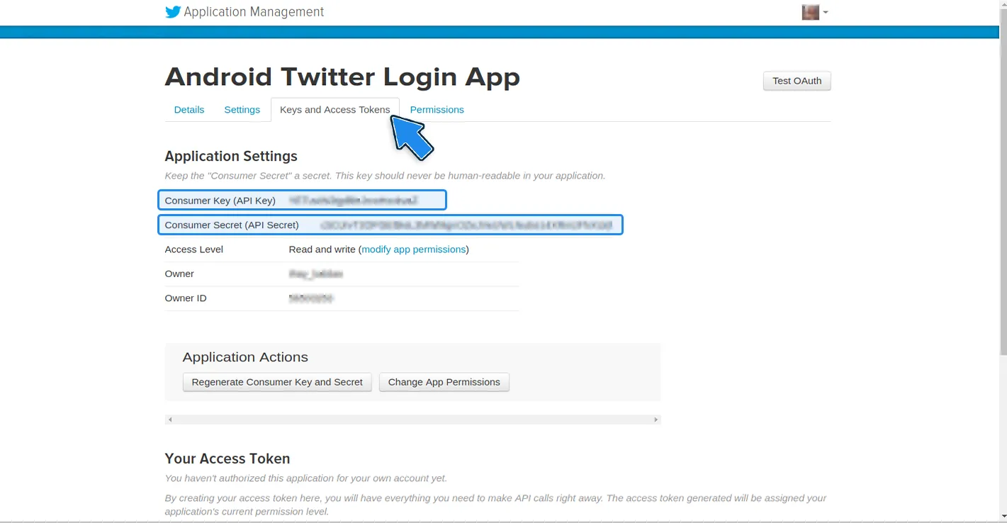The height and width of the screenshot is (523, 1007).
Task: Click the Twitter bird logo
Action: coord(173,12)
